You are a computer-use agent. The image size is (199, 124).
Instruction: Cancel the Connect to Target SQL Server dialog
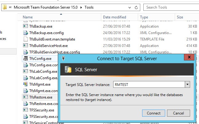coord(178,113)
